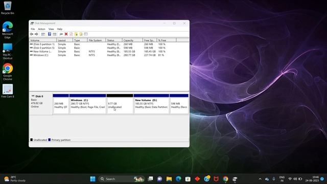Select the This PC - Shortcut desktop icon

click(x=8, y=51)
